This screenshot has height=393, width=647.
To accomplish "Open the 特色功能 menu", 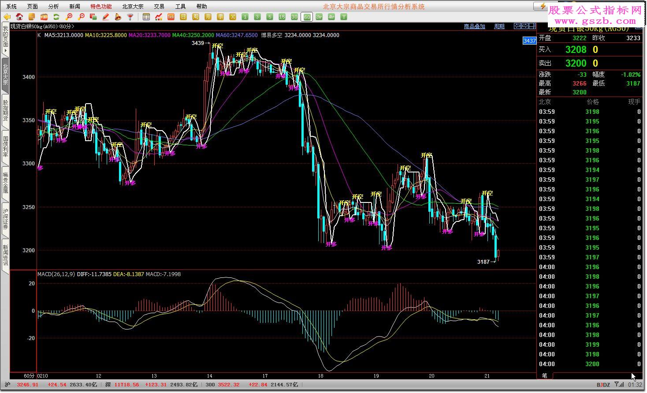I will [x=101, y=6].
